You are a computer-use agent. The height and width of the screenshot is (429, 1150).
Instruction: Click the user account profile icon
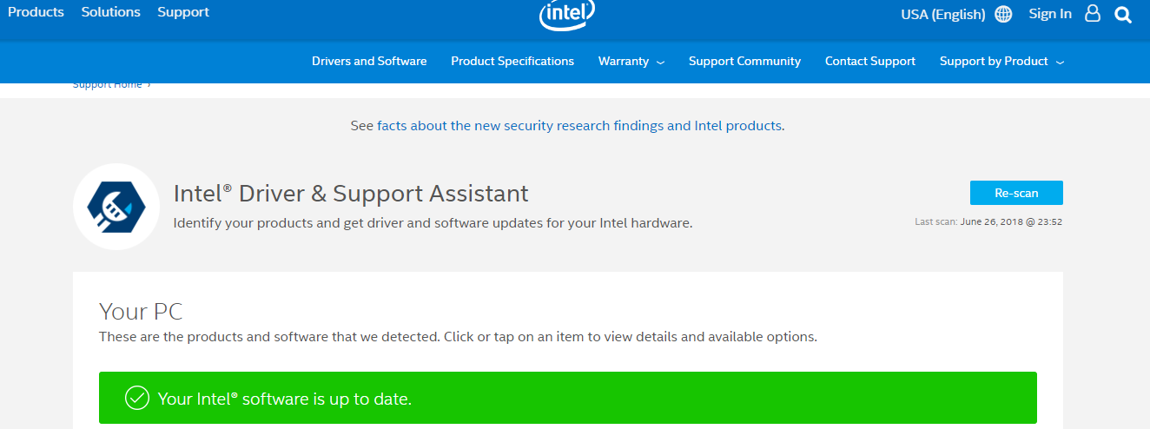tap(1093, 14)
